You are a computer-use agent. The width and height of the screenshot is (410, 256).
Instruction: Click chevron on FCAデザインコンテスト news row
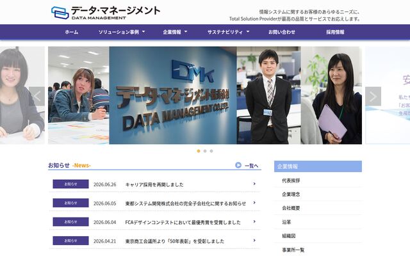click(254, 221)
